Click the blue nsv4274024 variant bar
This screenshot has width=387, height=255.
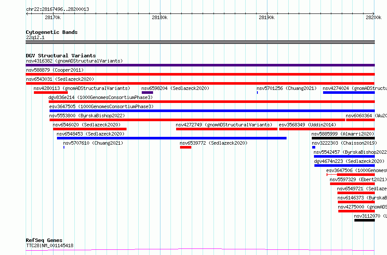pyautogui.click(x=349, y=93)
